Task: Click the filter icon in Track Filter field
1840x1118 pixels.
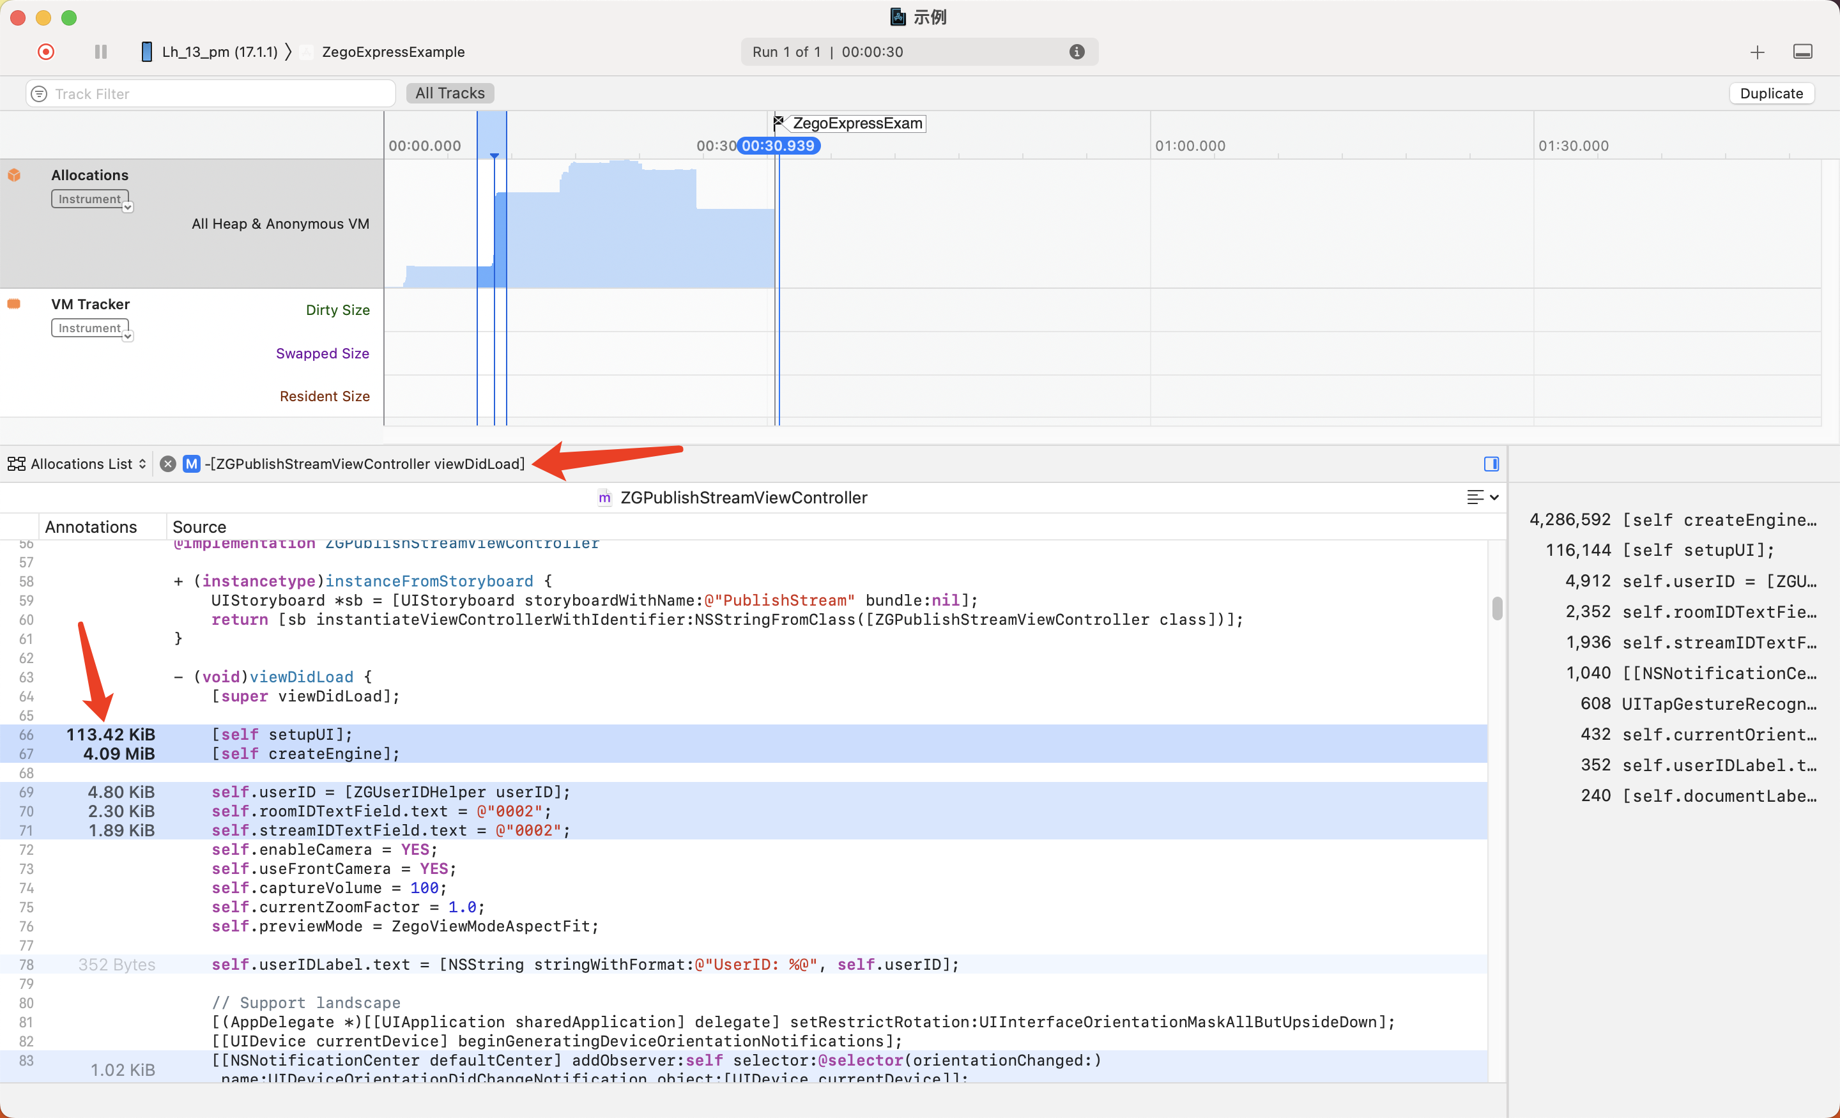Action: coord(38,93)
